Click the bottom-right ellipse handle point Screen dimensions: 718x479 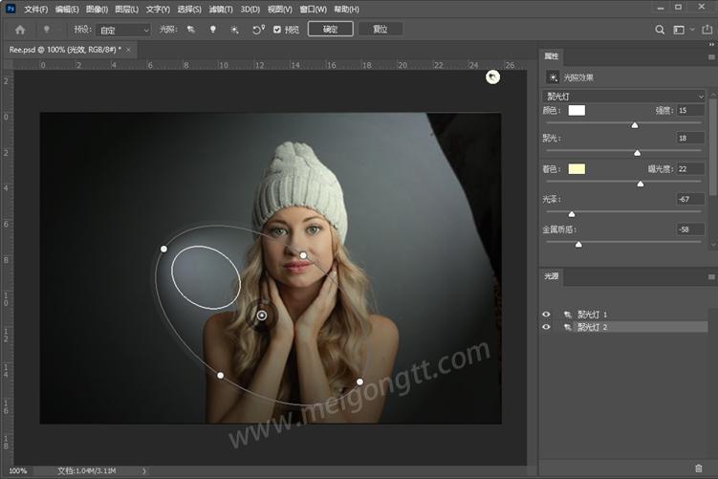359,381
